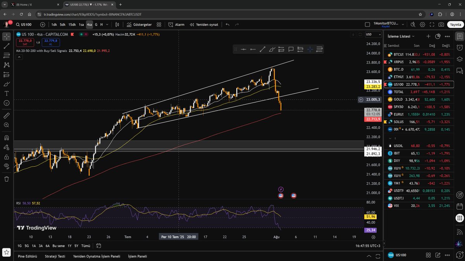The height and width of the screenshot is (261, 465).
Task: Open layout templates grid icon
Action: click(x=159, y=24)
